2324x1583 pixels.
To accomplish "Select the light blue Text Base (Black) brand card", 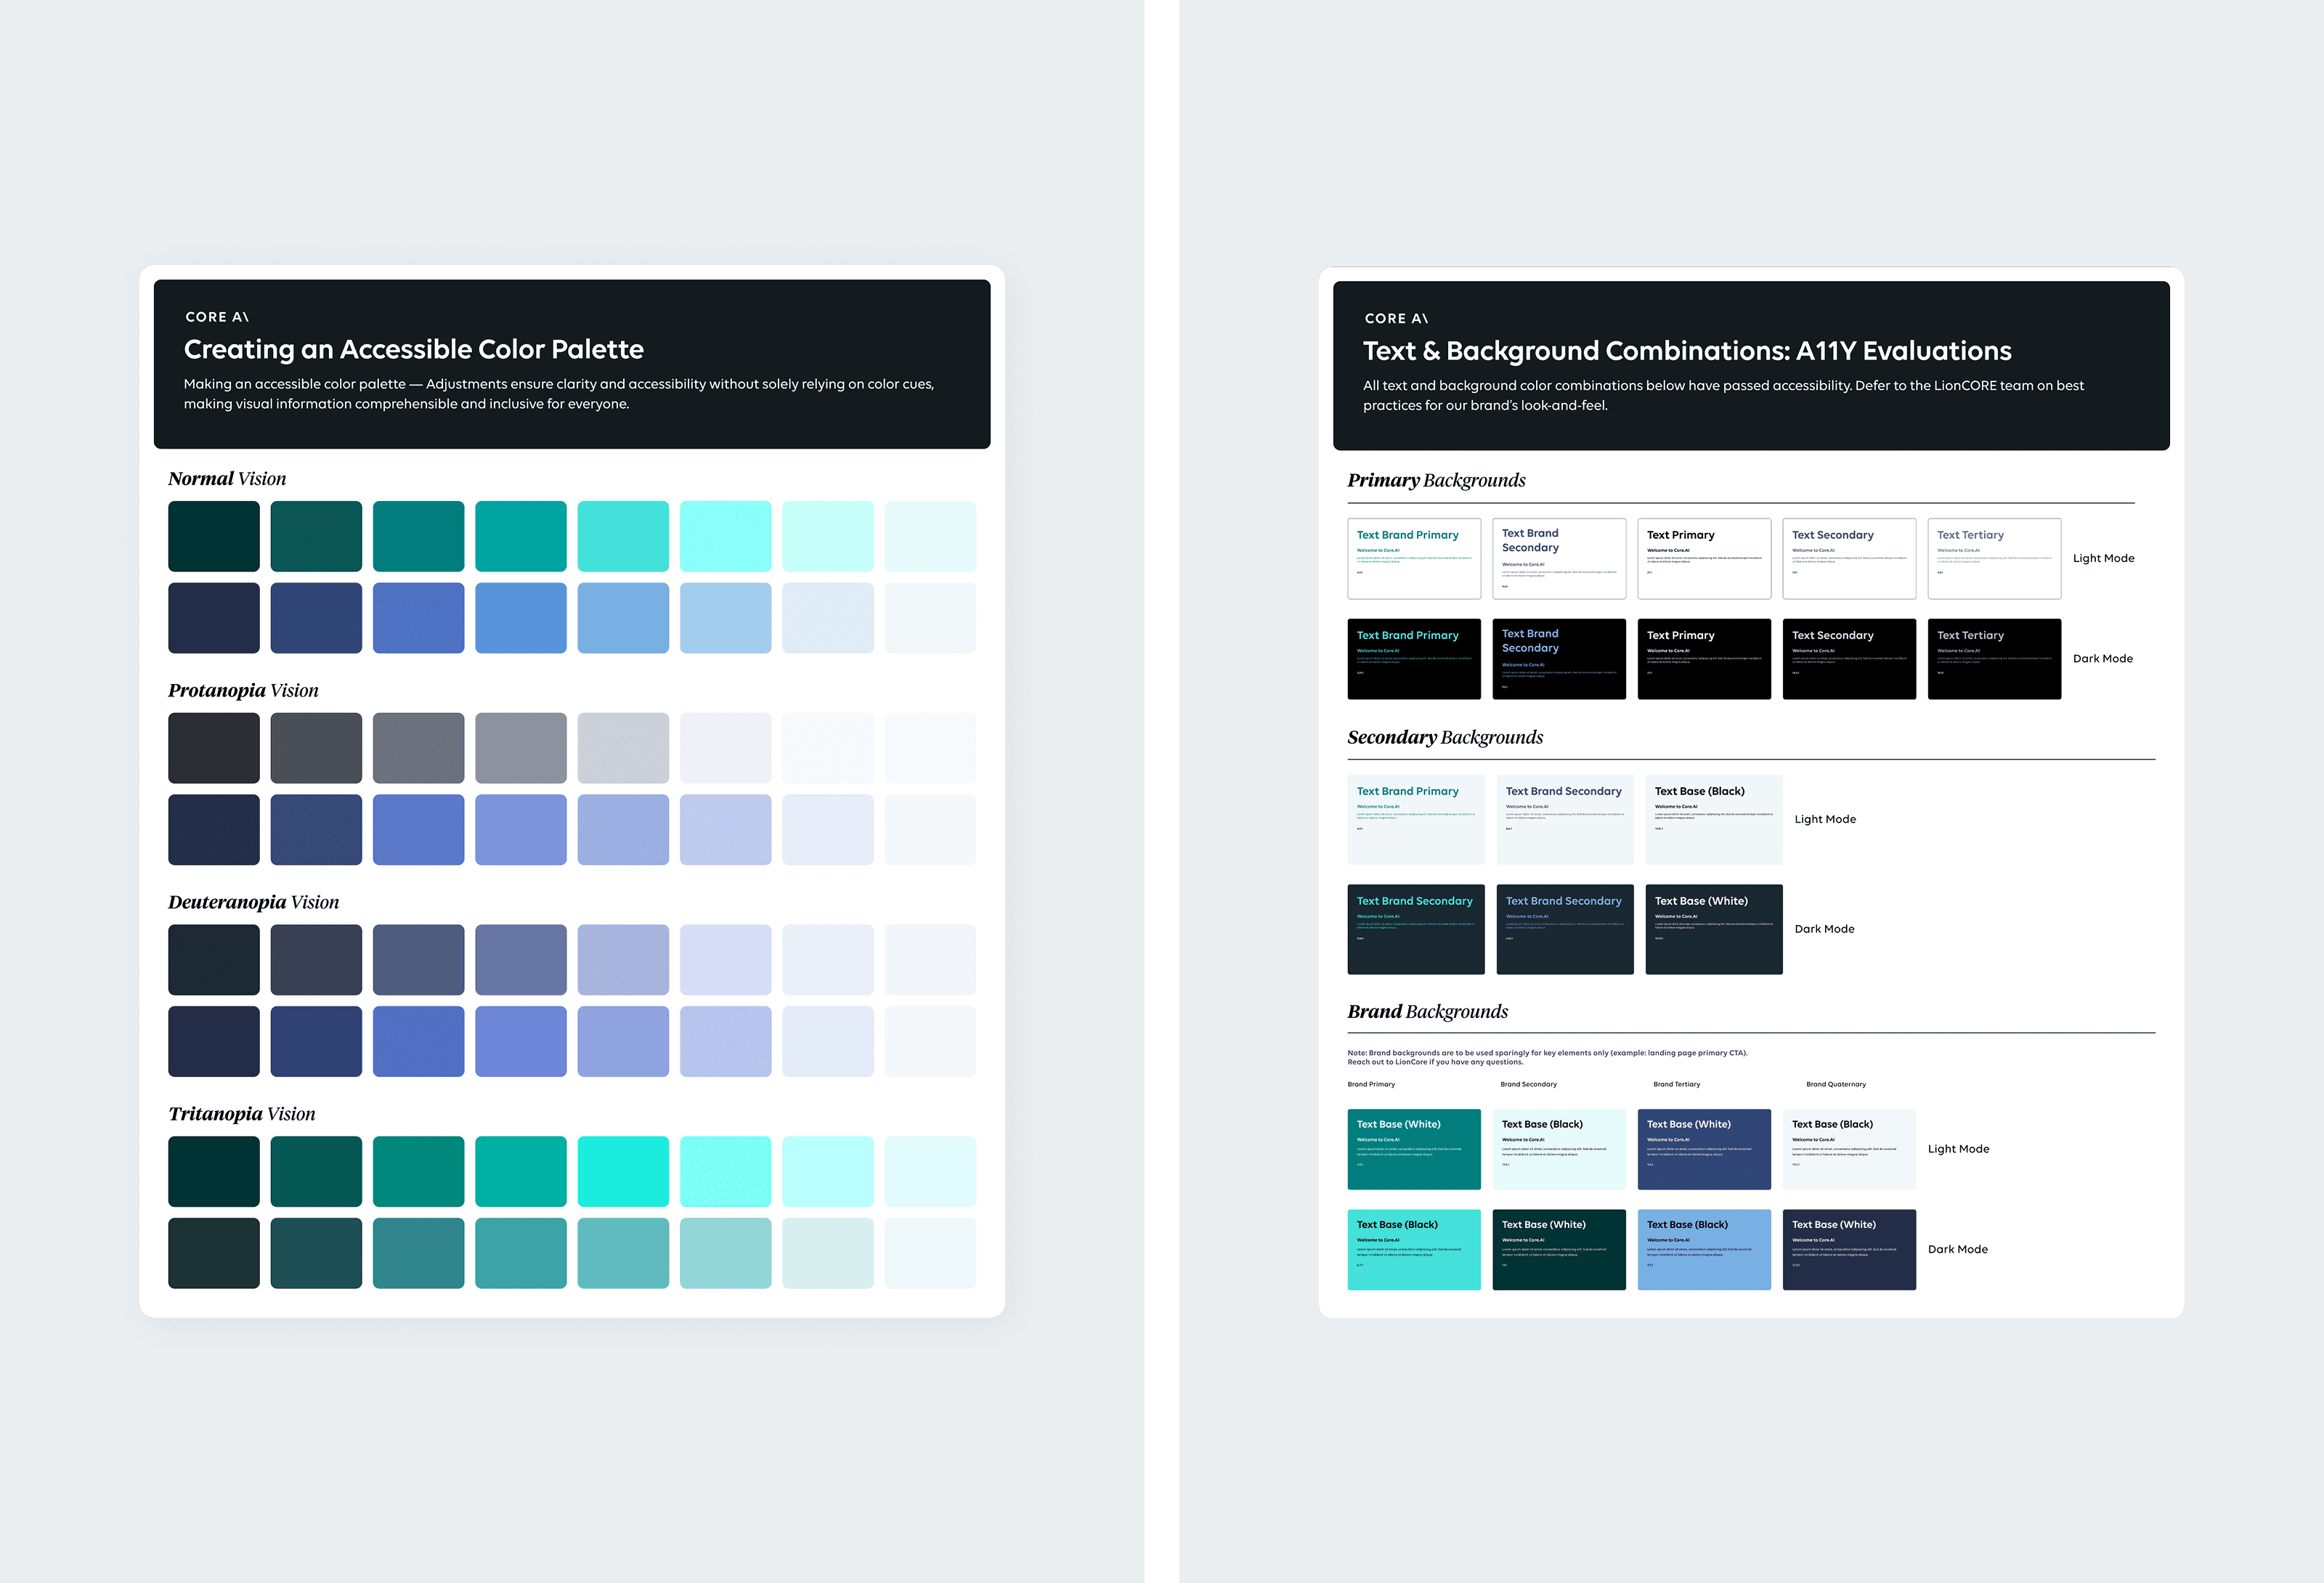I will (1704, 1250).
